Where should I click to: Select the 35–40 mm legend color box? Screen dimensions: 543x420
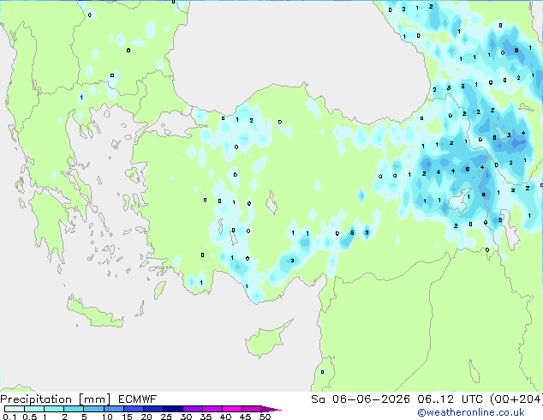pos(212,409)
